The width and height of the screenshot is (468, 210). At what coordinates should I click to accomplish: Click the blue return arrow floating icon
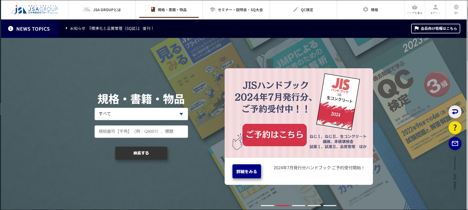pyautogui.click(x=455, y=112)
